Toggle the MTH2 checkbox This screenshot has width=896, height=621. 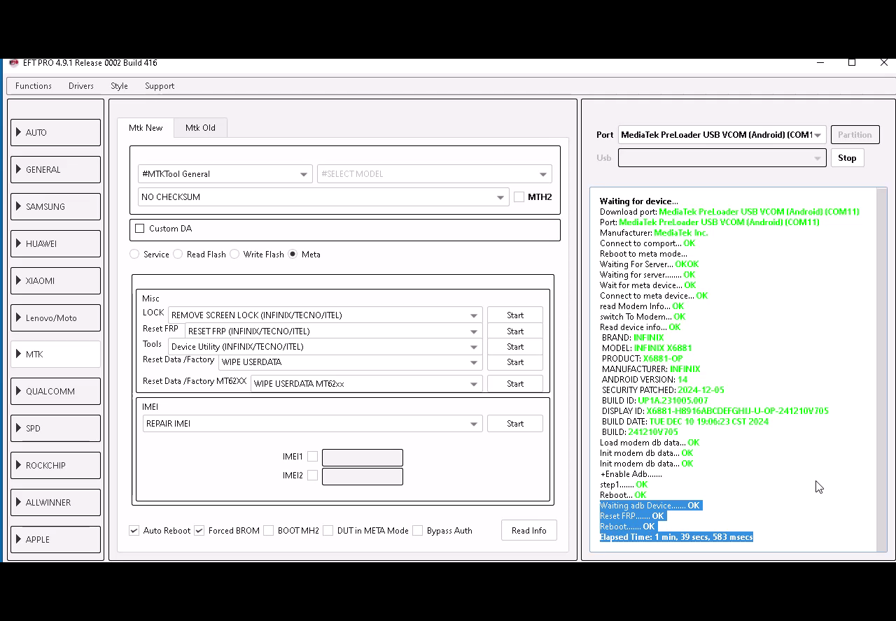click(x=519, y=197)
